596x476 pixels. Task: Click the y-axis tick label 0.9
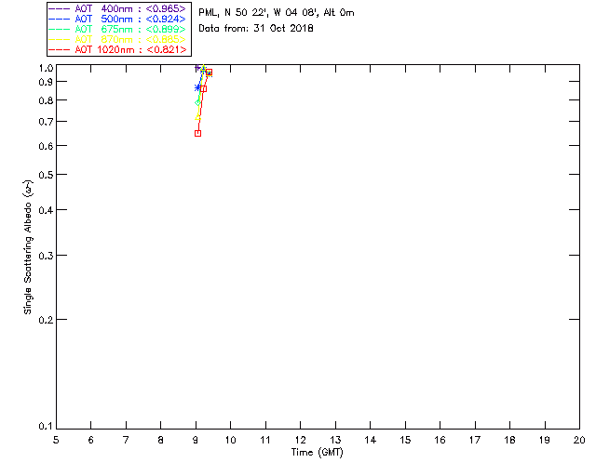click(x=46, y=82)
